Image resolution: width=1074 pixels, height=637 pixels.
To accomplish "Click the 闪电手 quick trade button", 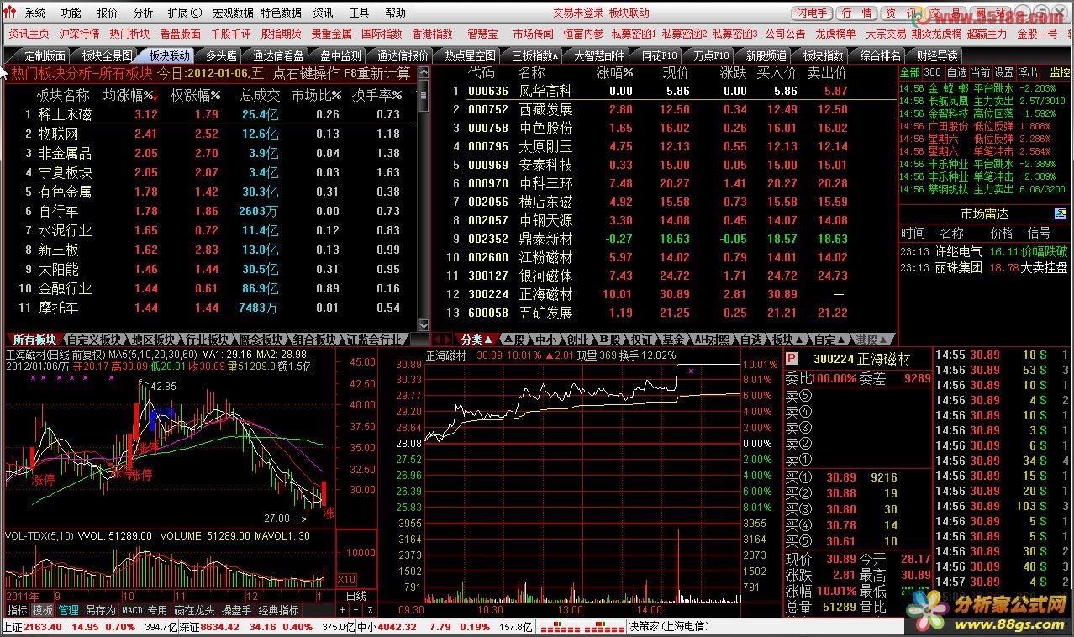I will 813,13.
